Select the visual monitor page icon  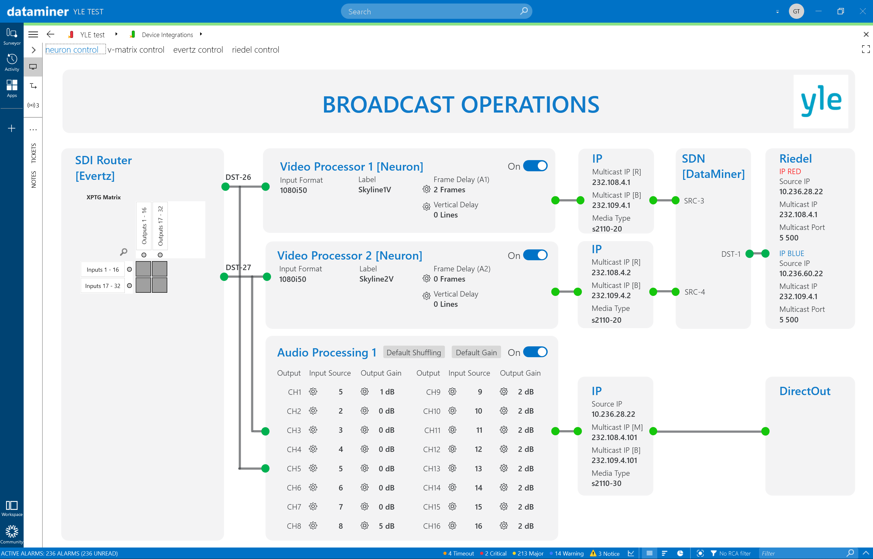coord(33,67)
